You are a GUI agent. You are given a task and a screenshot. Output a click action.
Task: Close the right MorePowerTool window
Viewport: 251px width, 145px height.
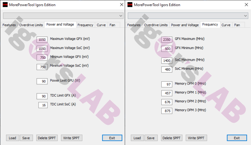pos(246,5)
